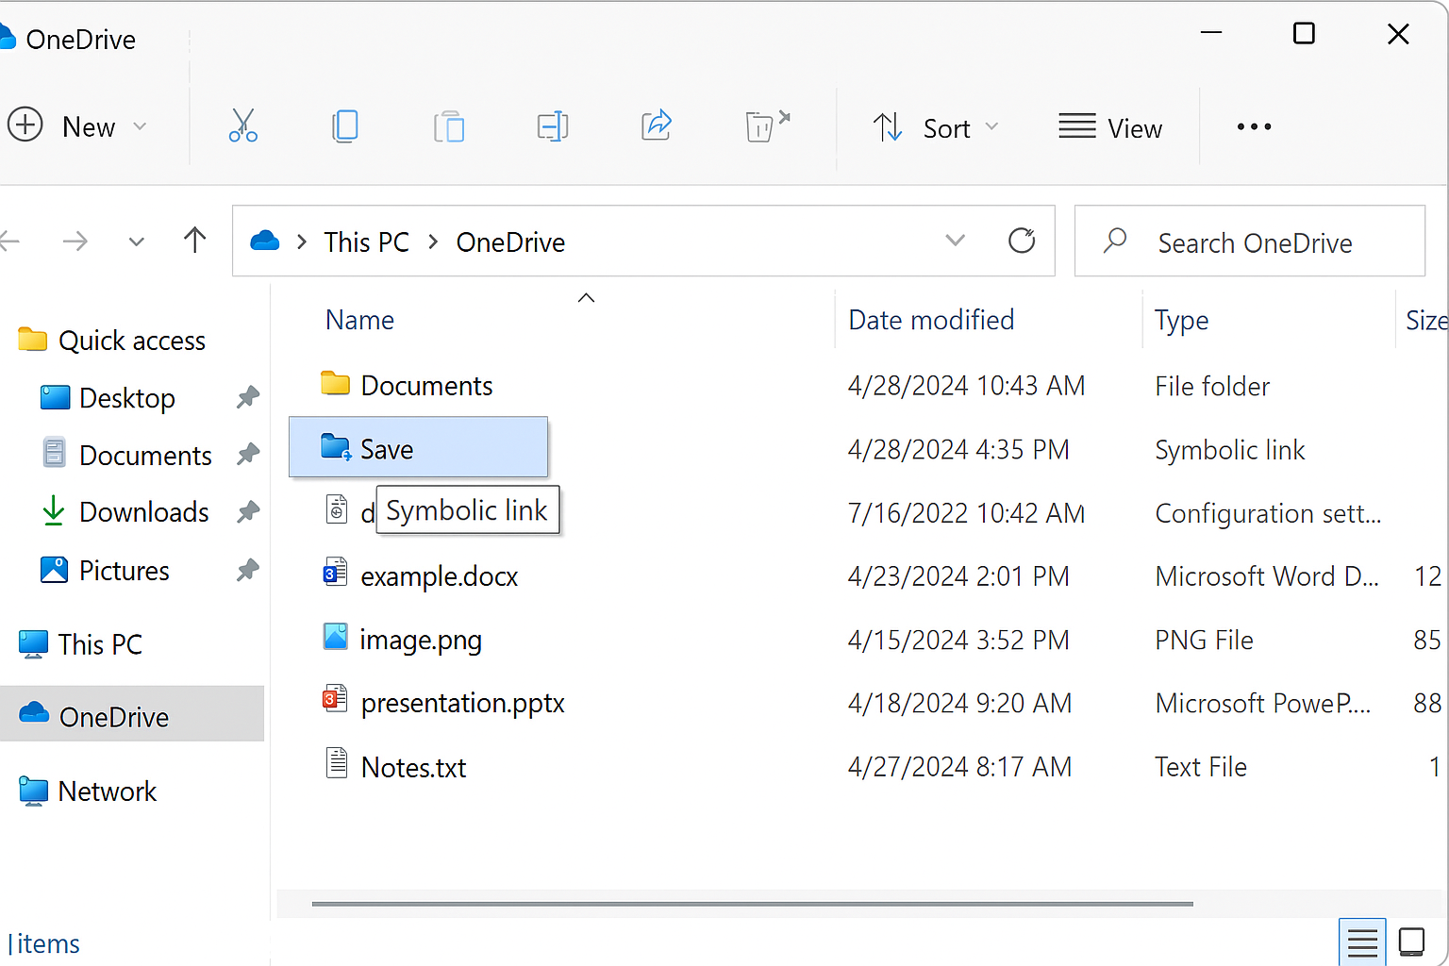Image resolution: width=1449 pixels, height=966 pixels.
Task: Expand the address bar history dropdown
Action: 955,241
